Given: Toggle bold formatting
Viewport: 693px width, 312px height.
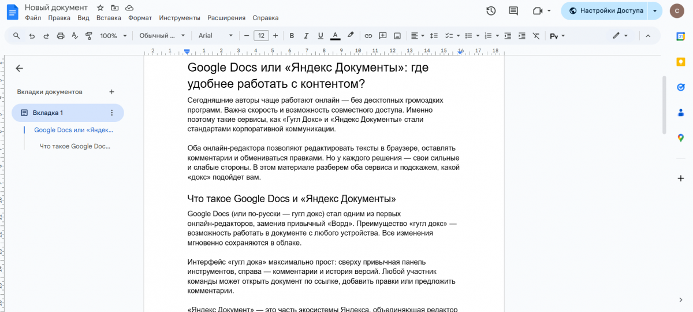Looking at the screenshot, I should click(x=292, y=36).
